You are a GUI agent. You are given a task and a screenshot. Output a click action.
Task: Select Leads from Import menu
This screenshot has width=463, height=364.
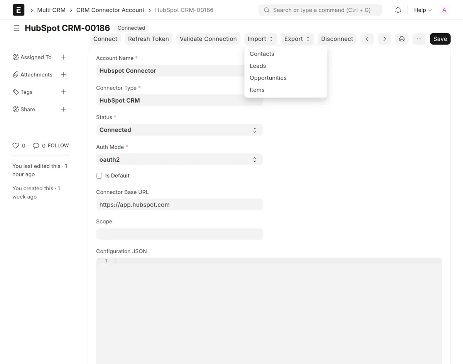[x=286, y=66]
